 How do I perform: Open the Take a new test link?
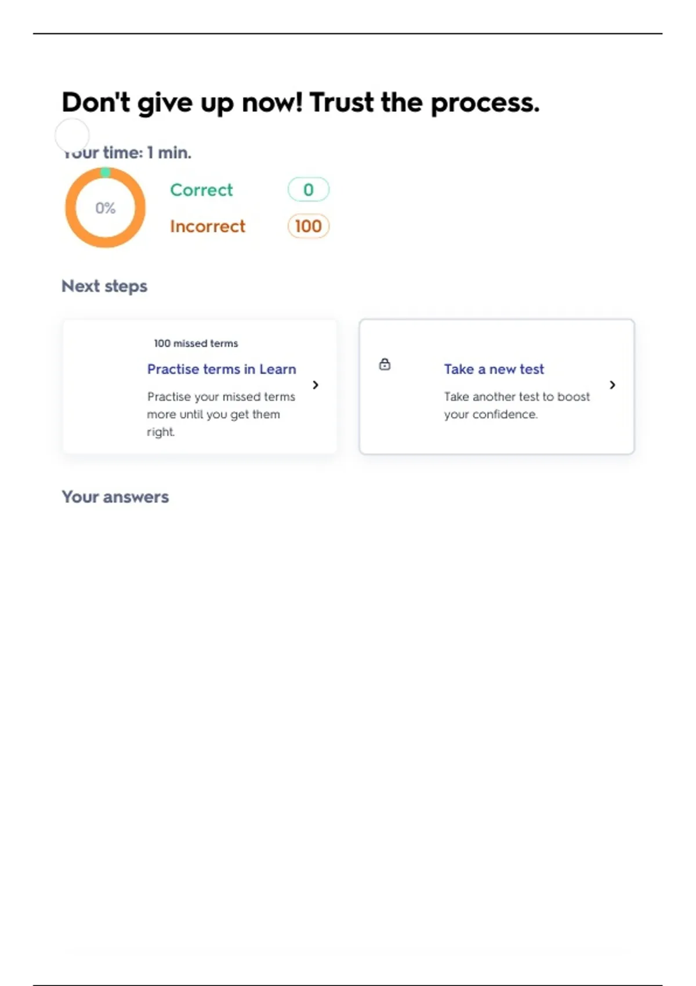click(x=494, y=369)
